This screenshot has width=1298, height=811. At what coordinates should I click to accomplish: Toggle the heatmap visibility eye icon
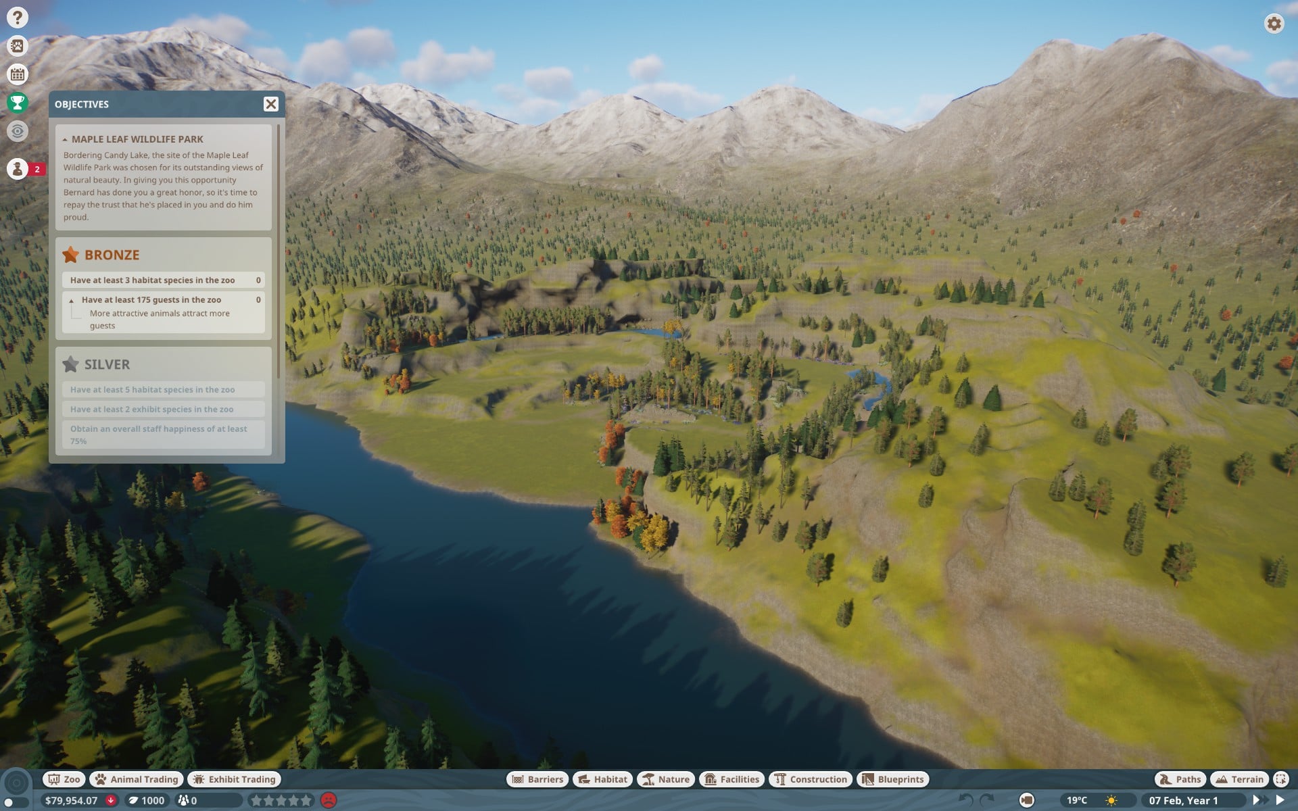18,130
